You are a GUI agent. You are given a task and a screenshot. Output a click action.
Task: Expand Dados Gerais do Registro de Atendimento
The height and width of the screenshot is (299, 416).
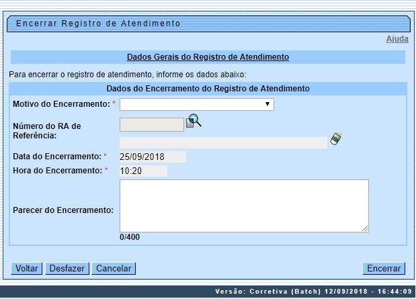[208, 58]
